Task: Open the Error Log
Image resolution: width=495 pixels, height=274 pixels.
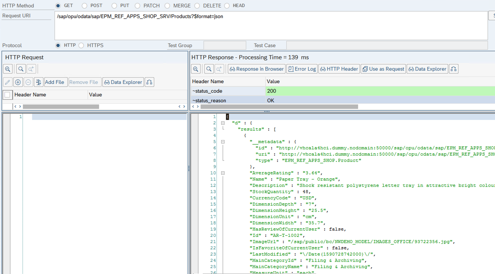Action: click(x=302, y=69)
